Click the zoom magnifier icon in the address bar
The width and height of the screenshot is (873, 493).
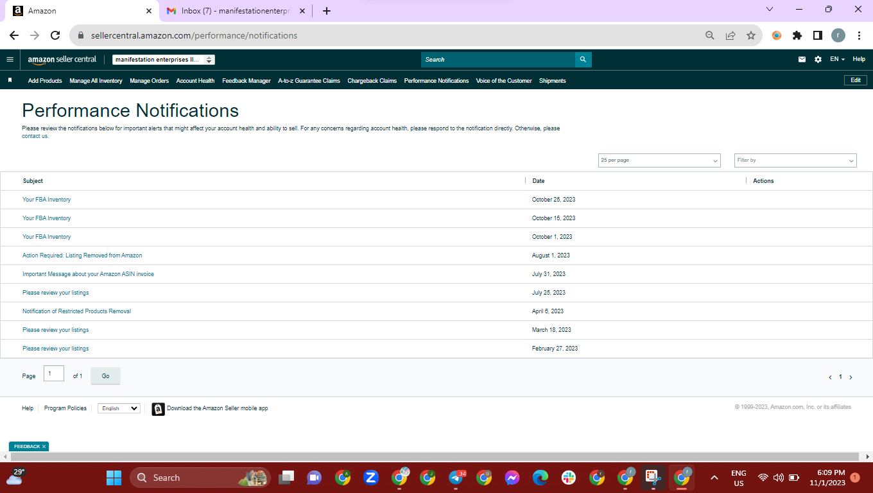click(x=710, y=36)
